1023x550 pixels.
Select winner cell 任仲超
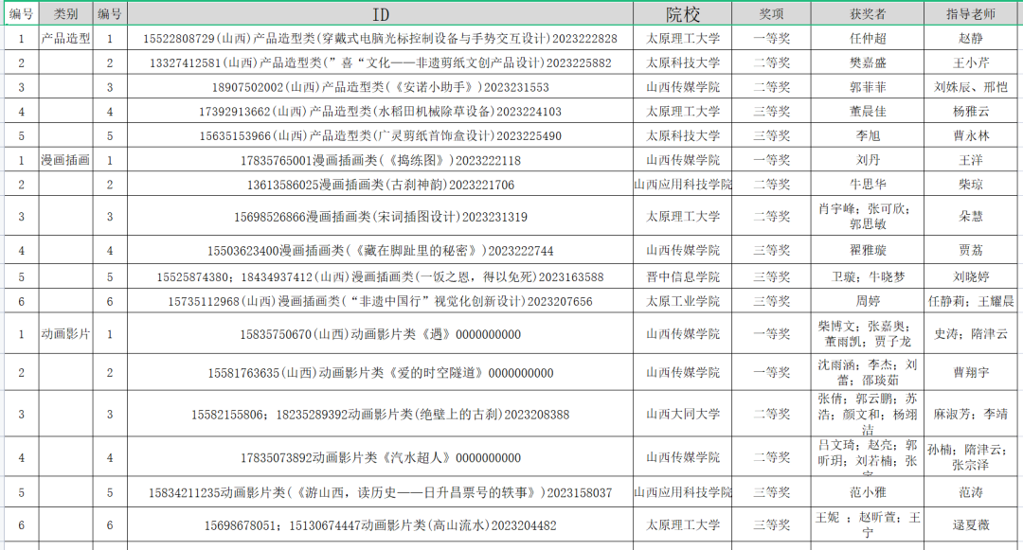coord(868,39)
